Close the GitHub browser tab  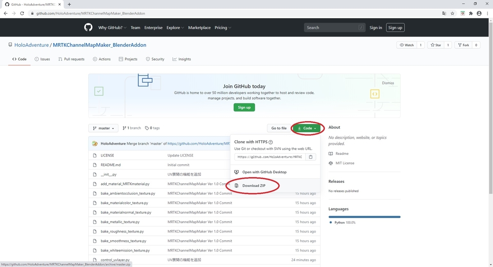[60, 4]
